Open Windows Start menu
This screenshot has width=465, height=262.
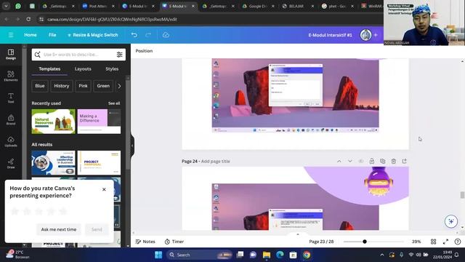158,255
